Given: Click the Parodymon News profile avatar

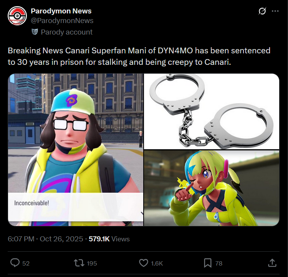Looking at the screenshot, I should pos(17,16).
